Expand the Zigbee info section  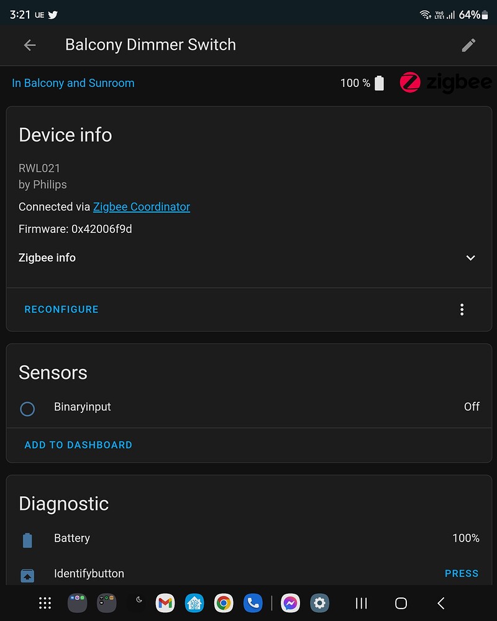coord(470,258)
